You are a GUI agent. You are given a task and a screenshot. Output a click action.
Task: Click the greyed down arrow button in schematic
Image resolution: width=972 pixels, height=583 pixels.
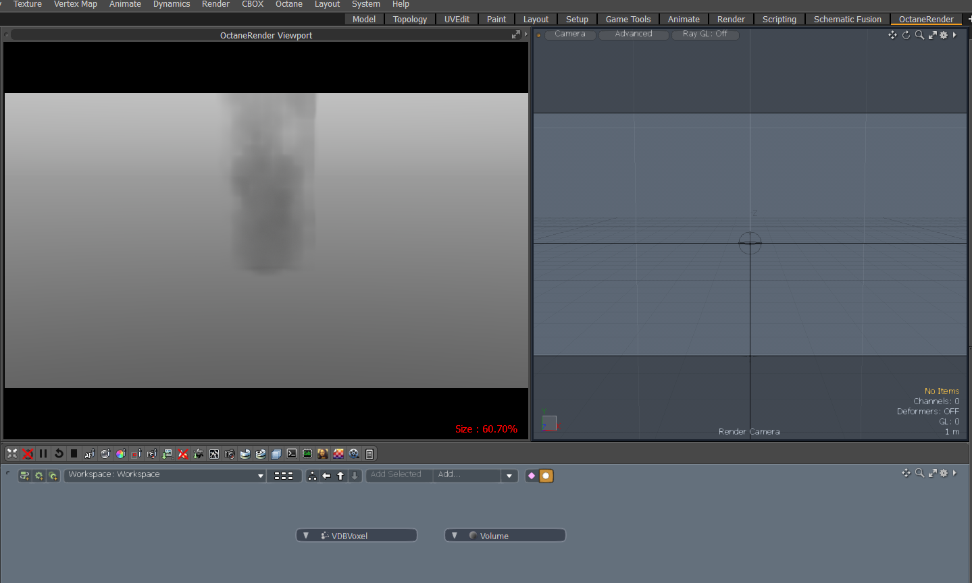coord(355,476)
